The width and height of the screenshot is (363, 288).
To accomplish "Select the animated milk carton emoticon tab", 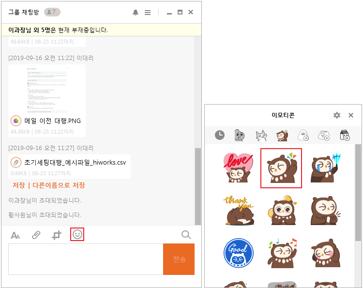I will point(345,135).
